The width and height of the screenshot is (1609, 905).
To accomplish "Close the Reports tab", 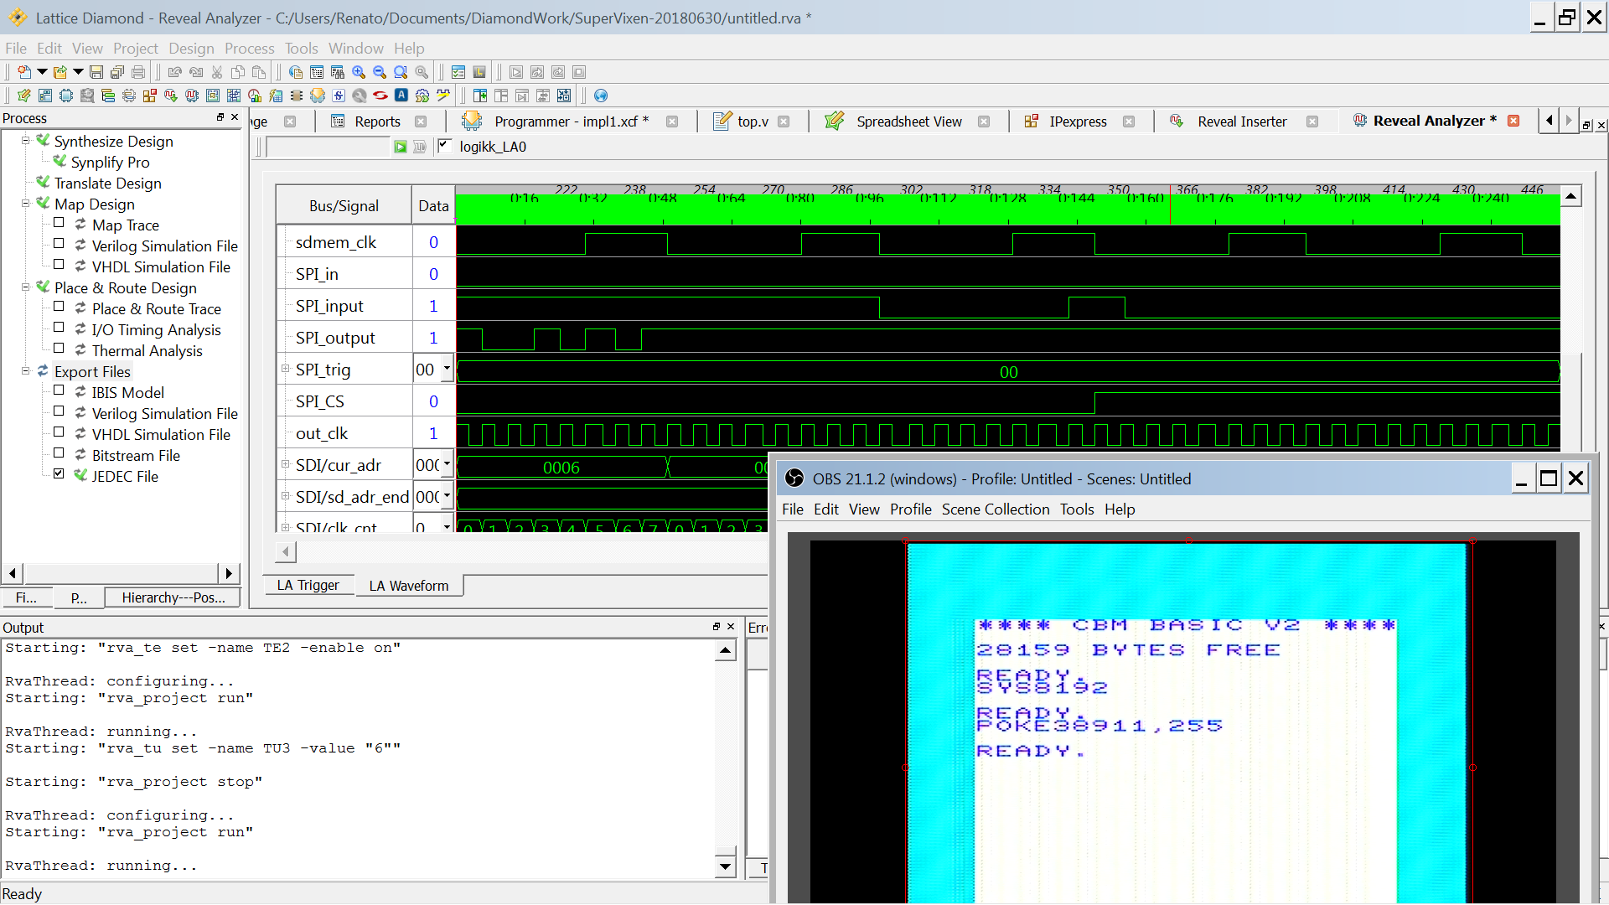I will [421, 122].
